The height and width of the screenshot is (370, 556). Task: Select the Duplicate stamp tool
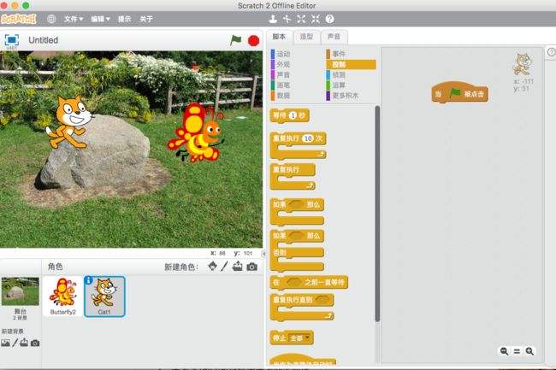[273, 19]
